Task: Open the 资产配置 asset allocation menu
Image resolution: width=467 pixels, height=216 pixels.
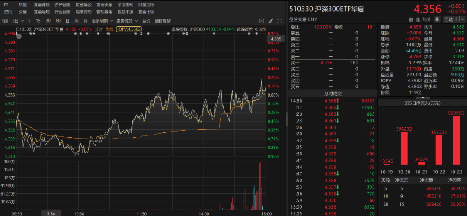Action: [x=63, y=5]
